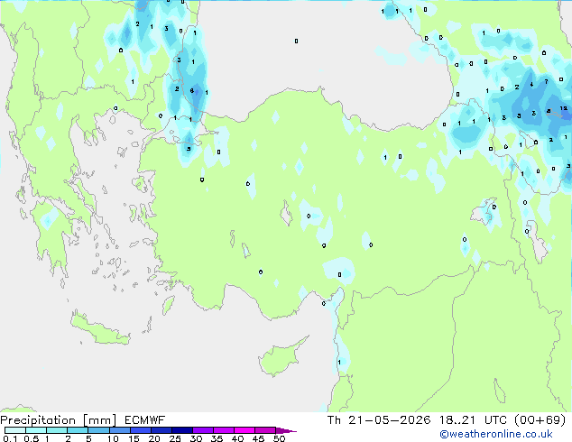Click the '0.5' legend scale label
This screenshot has height=442, width=572.
[x=31, y=438]
